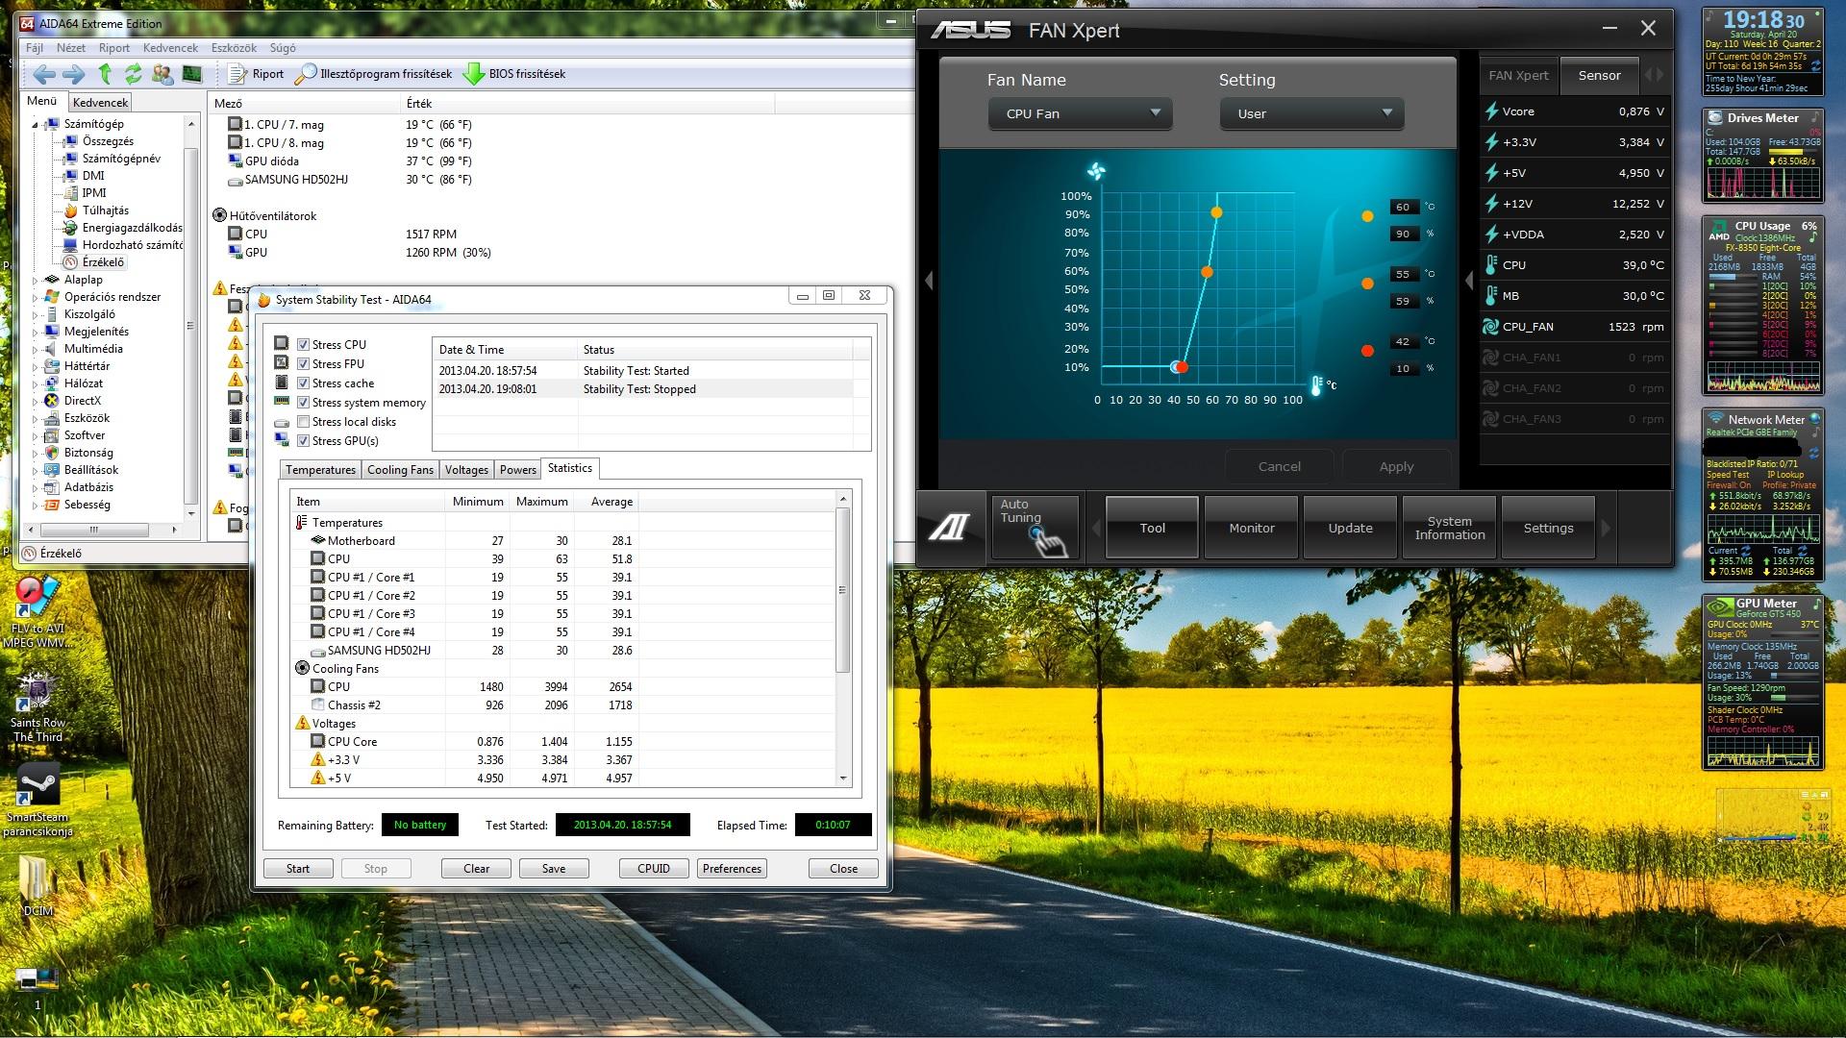Expand the Alaplap tree node
This screenshot has height=1038, width=1846.
36,280
